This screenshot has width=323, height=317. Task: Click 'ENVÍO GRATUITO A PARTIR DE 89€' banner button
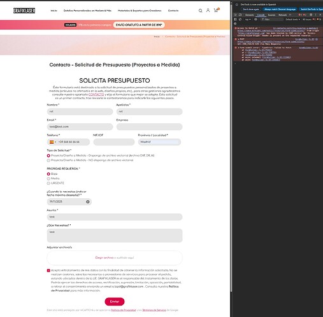pos(139,25)
